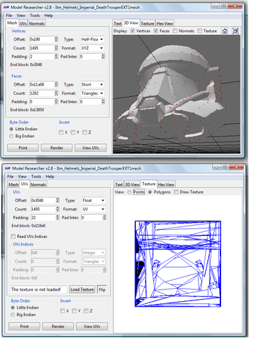The height and width of the screenshot is (343, 254).
Task: Open Vertices Type dropdown showing Half-Float
Action: [92, 39]
